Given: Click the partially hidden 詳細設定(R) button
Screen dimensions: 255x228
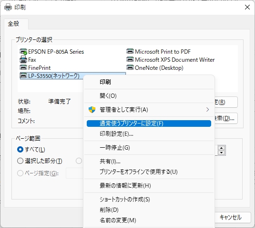Looking at the screenshot, I should coord(226,102).
